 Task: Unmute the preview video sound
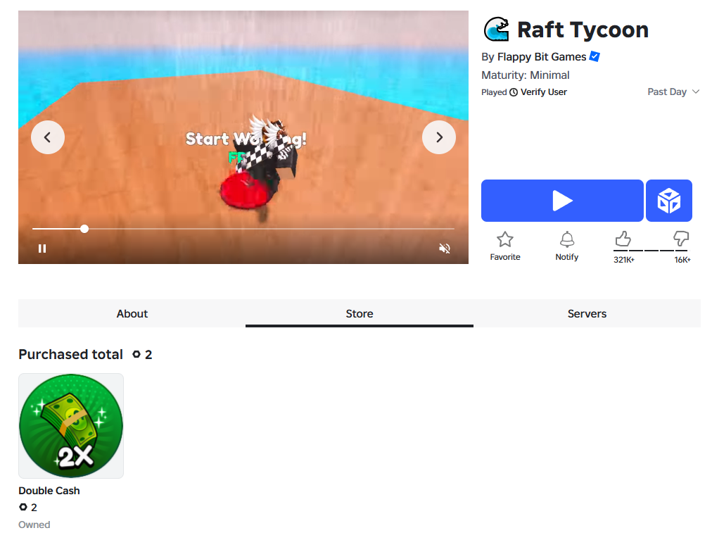[445, 249]
